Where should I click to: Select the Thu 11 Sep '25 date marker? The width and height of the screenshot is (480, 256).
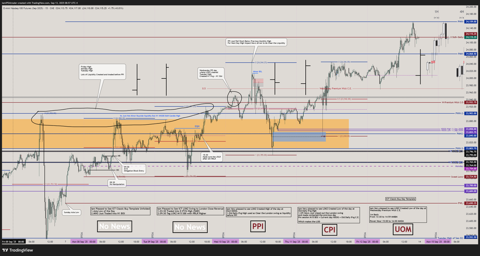click(296, 242)
